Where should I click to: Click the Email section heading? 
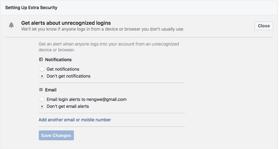click(x=51, y=90)
